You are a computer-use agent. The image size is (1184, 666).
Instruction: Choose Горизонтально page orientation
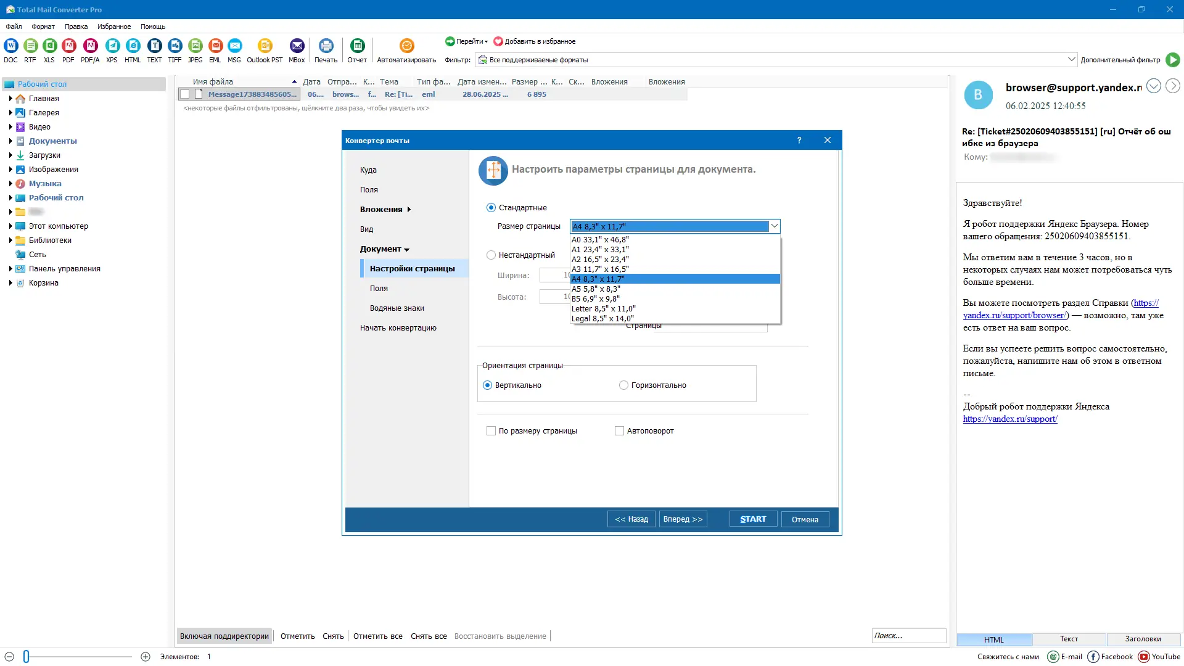tap(623, 385)
